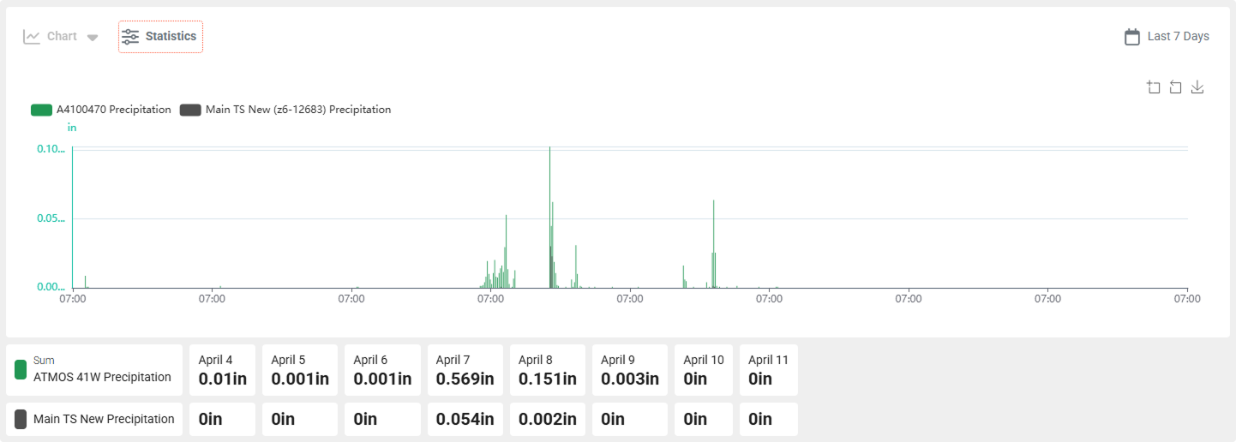This screenshot has height=442, width=1236.
Task: Click the green swatch beside ATMOS 41W Precipitation
Action: 21,370
